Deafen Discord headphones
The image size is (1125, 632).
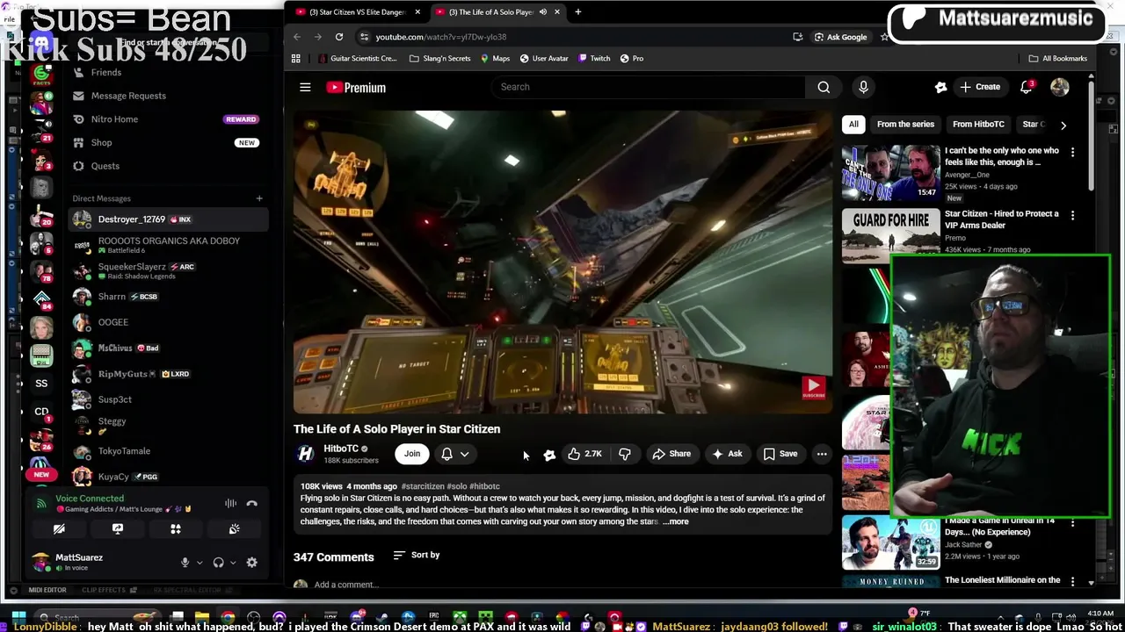(218, 563)
